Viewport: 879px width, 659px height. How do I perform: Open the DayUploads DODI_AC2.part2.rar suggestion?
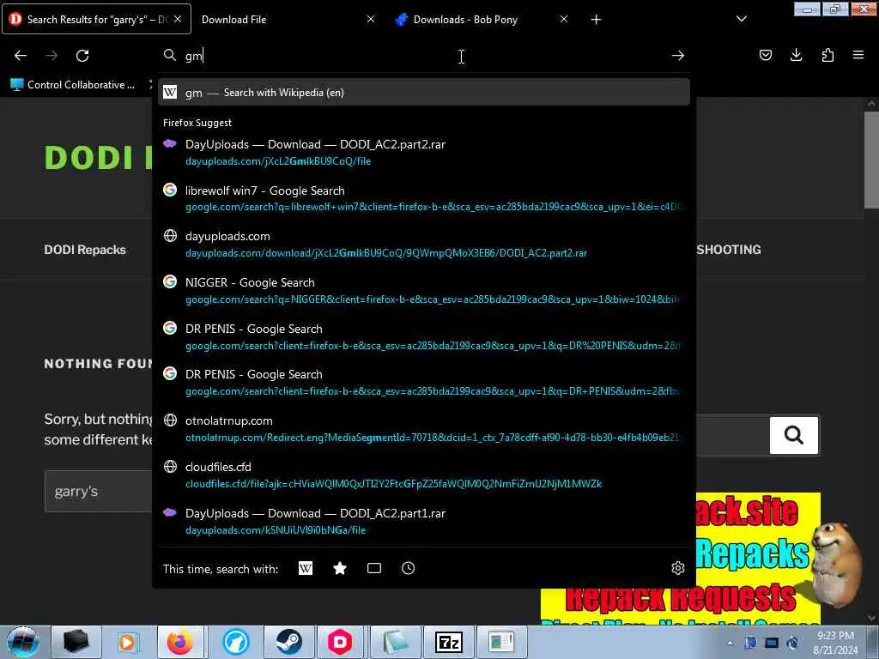point(423,153)
